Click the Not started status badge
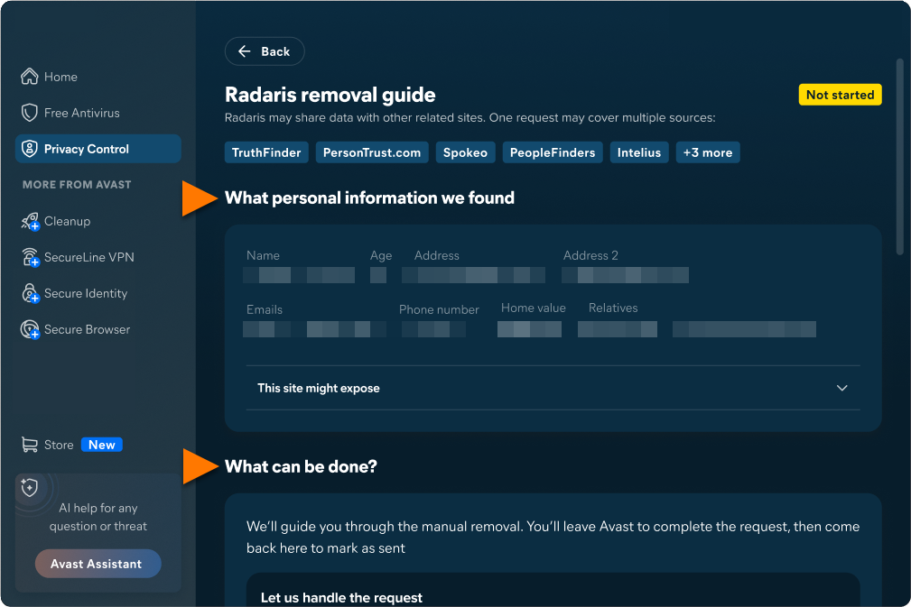The width and height of the screenshot is (911, 607). (x=840, y=95)
